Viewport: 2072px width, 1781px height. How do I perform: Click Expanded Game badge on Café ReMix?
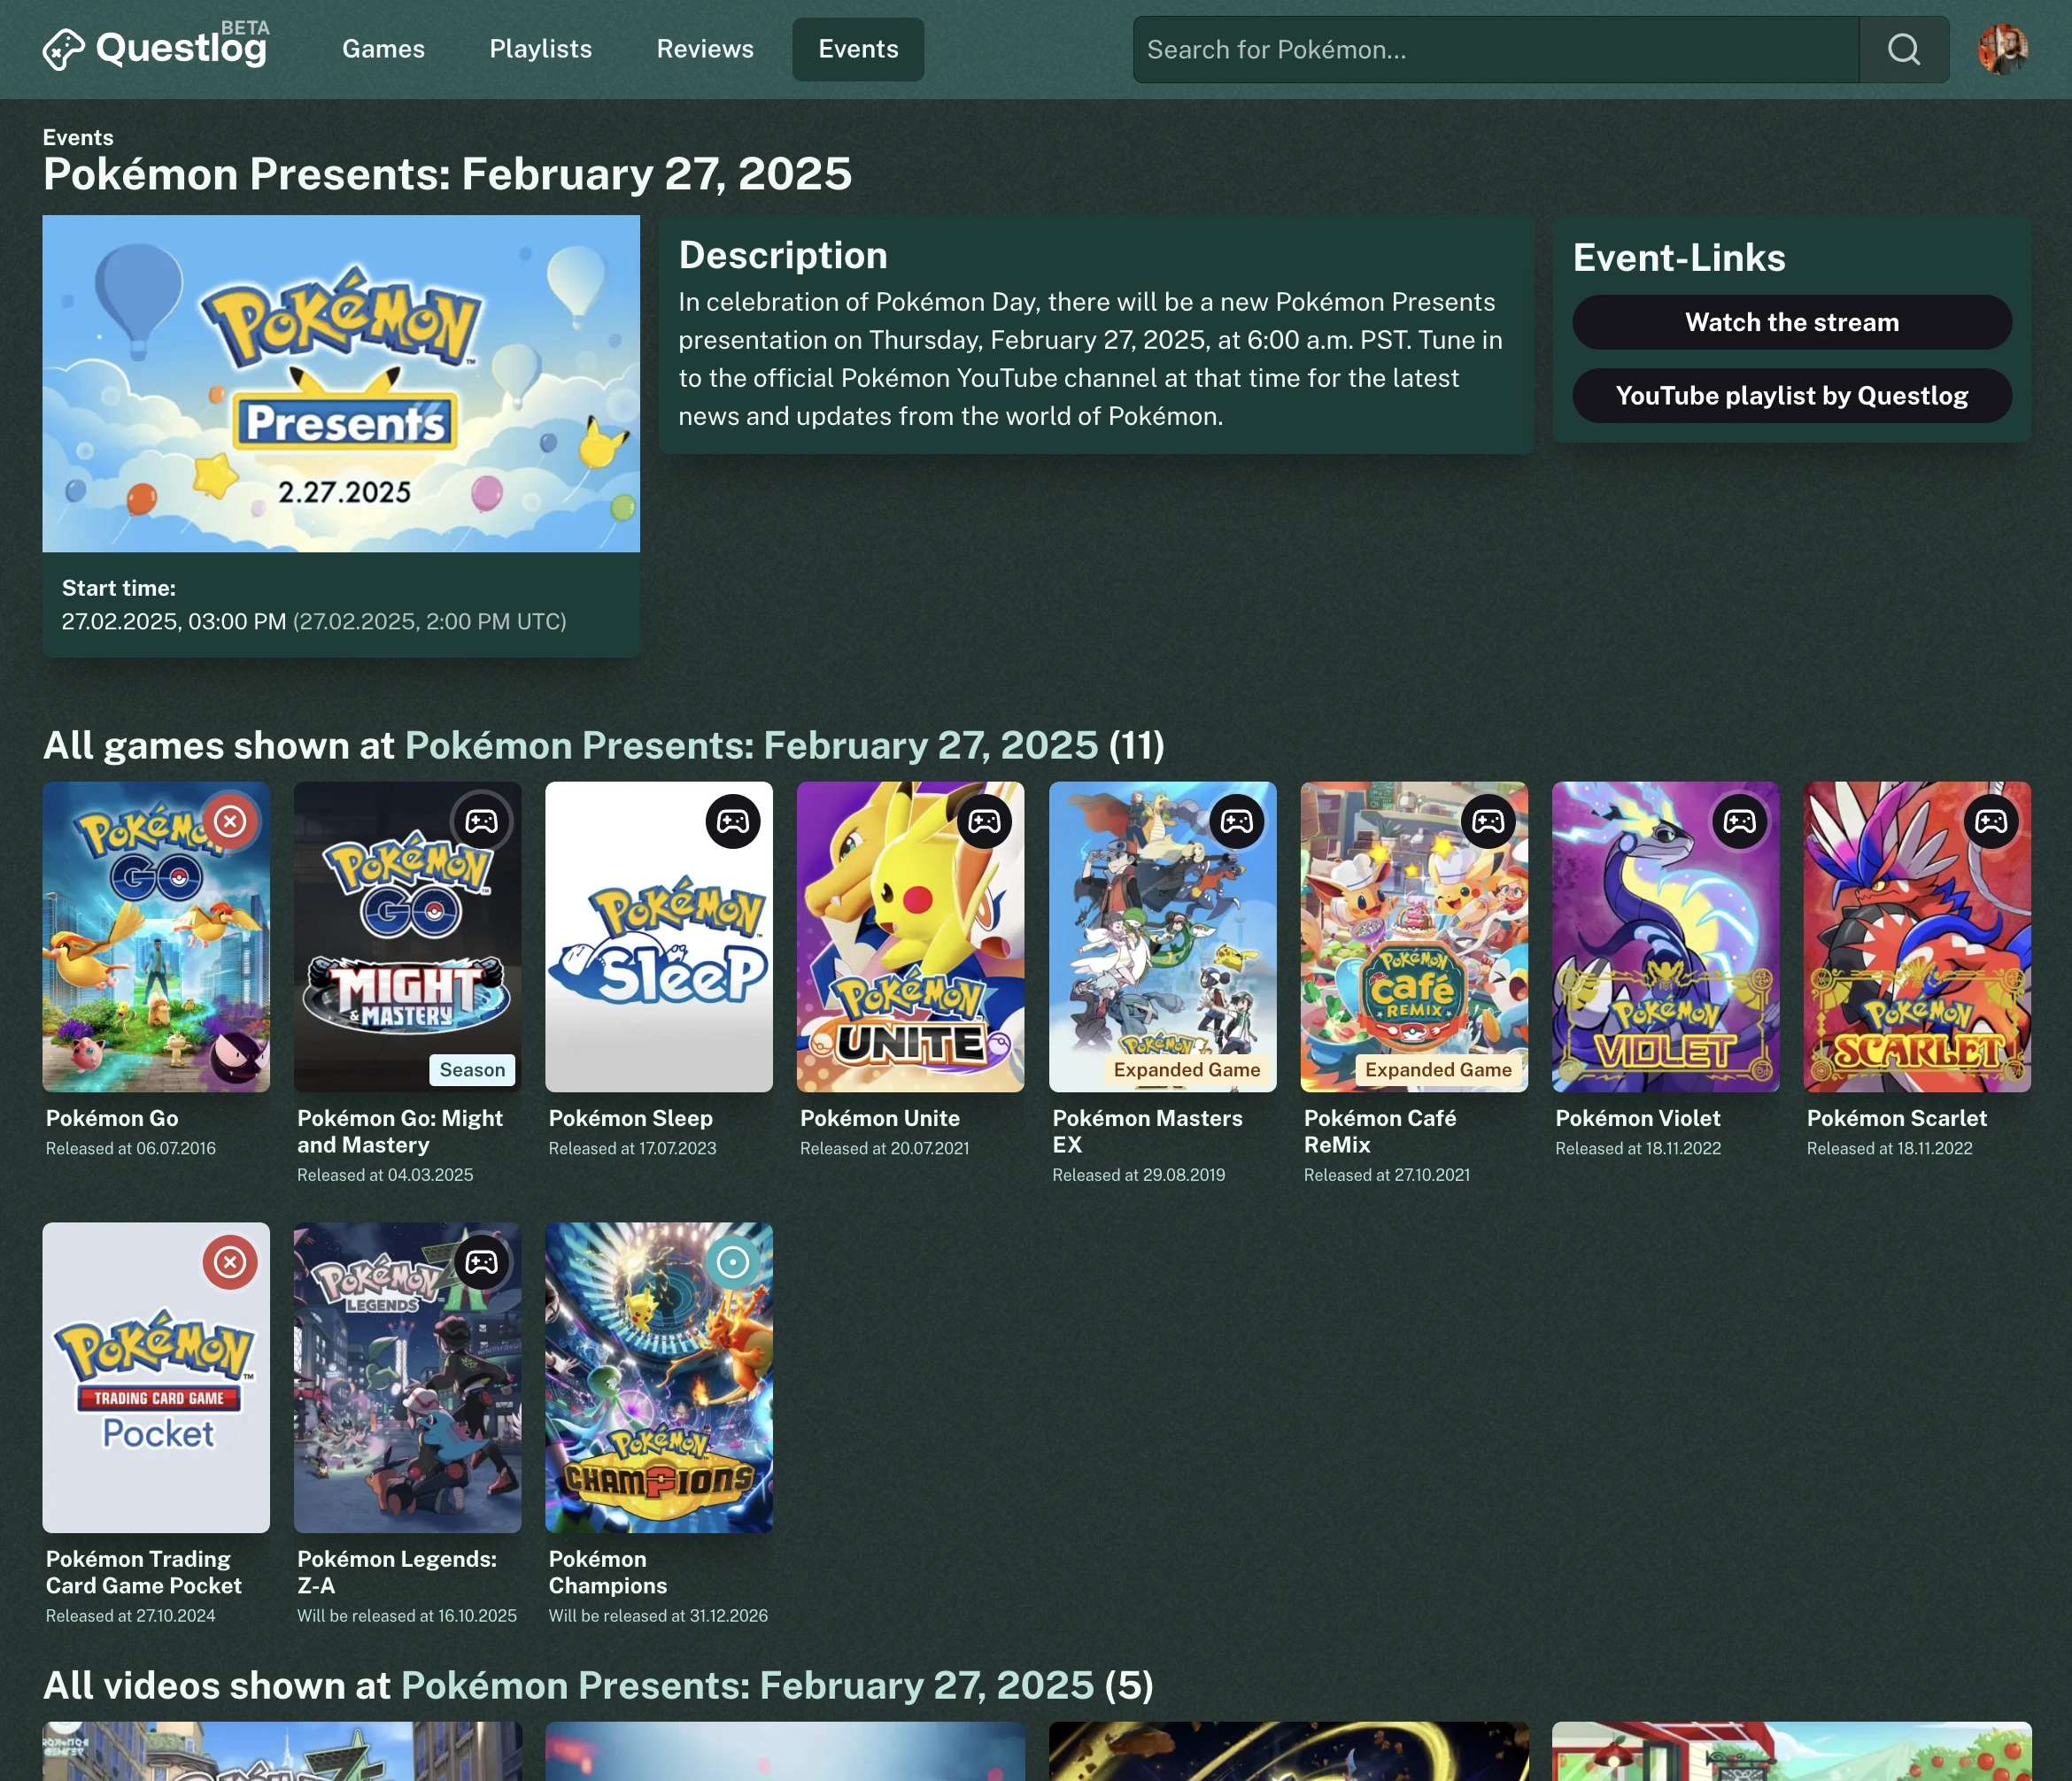(1438, 1069)
